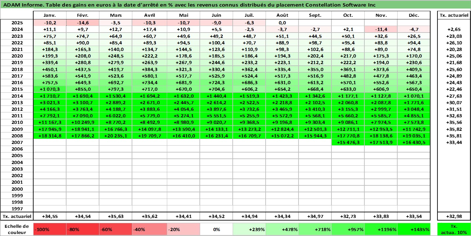Select the -20% pale pink swatch
The width and height of the screenshot is (471, 236).
coord(183,229)
